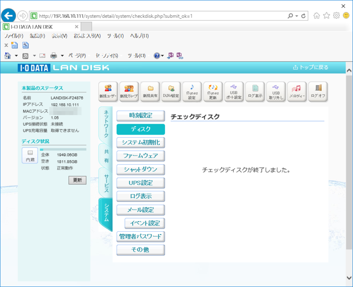
Task: Open the Melody shortcut icon
Action: click(297, 92)
